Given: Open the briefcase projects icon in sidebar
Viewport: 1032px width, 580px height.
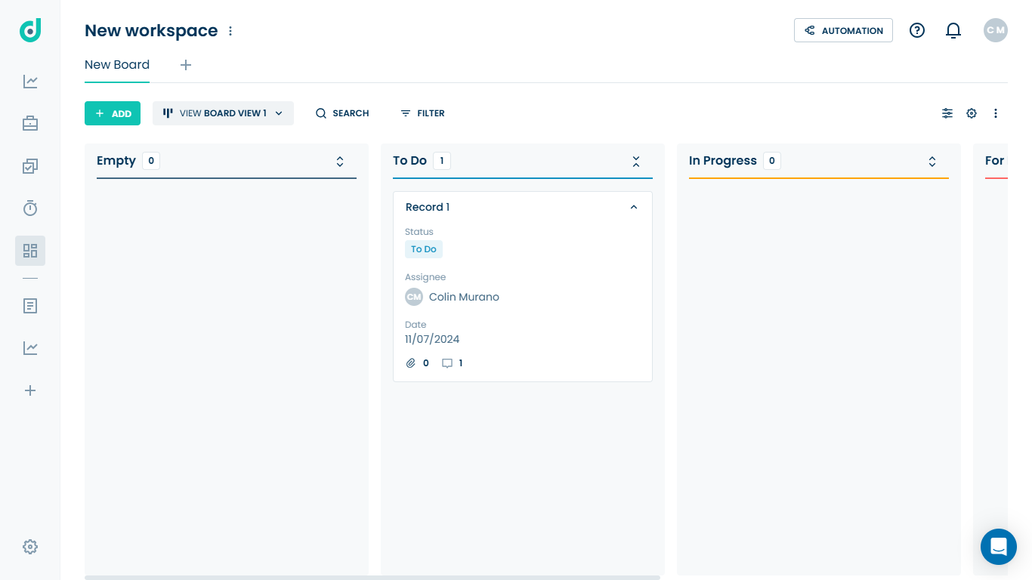Looking at the screenshot, I should tap(30, 123).
